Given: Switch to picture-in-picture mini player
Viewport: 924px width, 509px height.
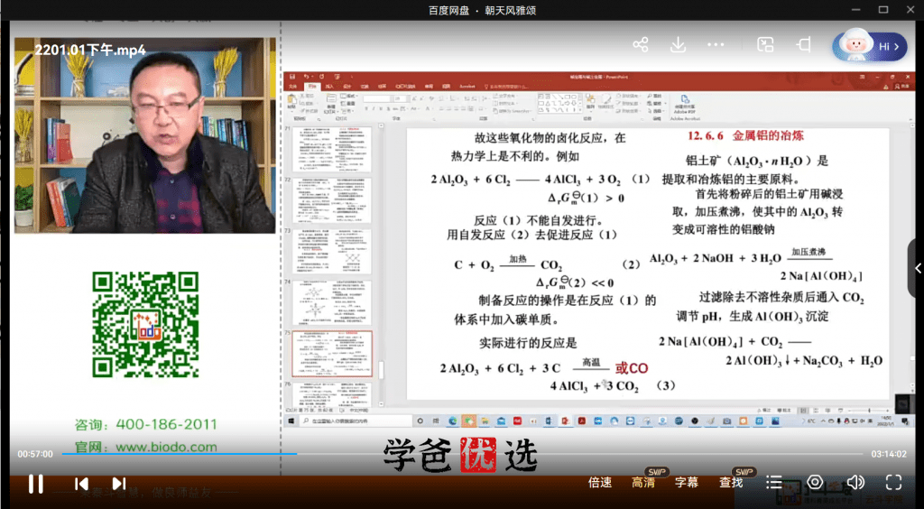Looking at the screenshot, I should pos(765,45).
